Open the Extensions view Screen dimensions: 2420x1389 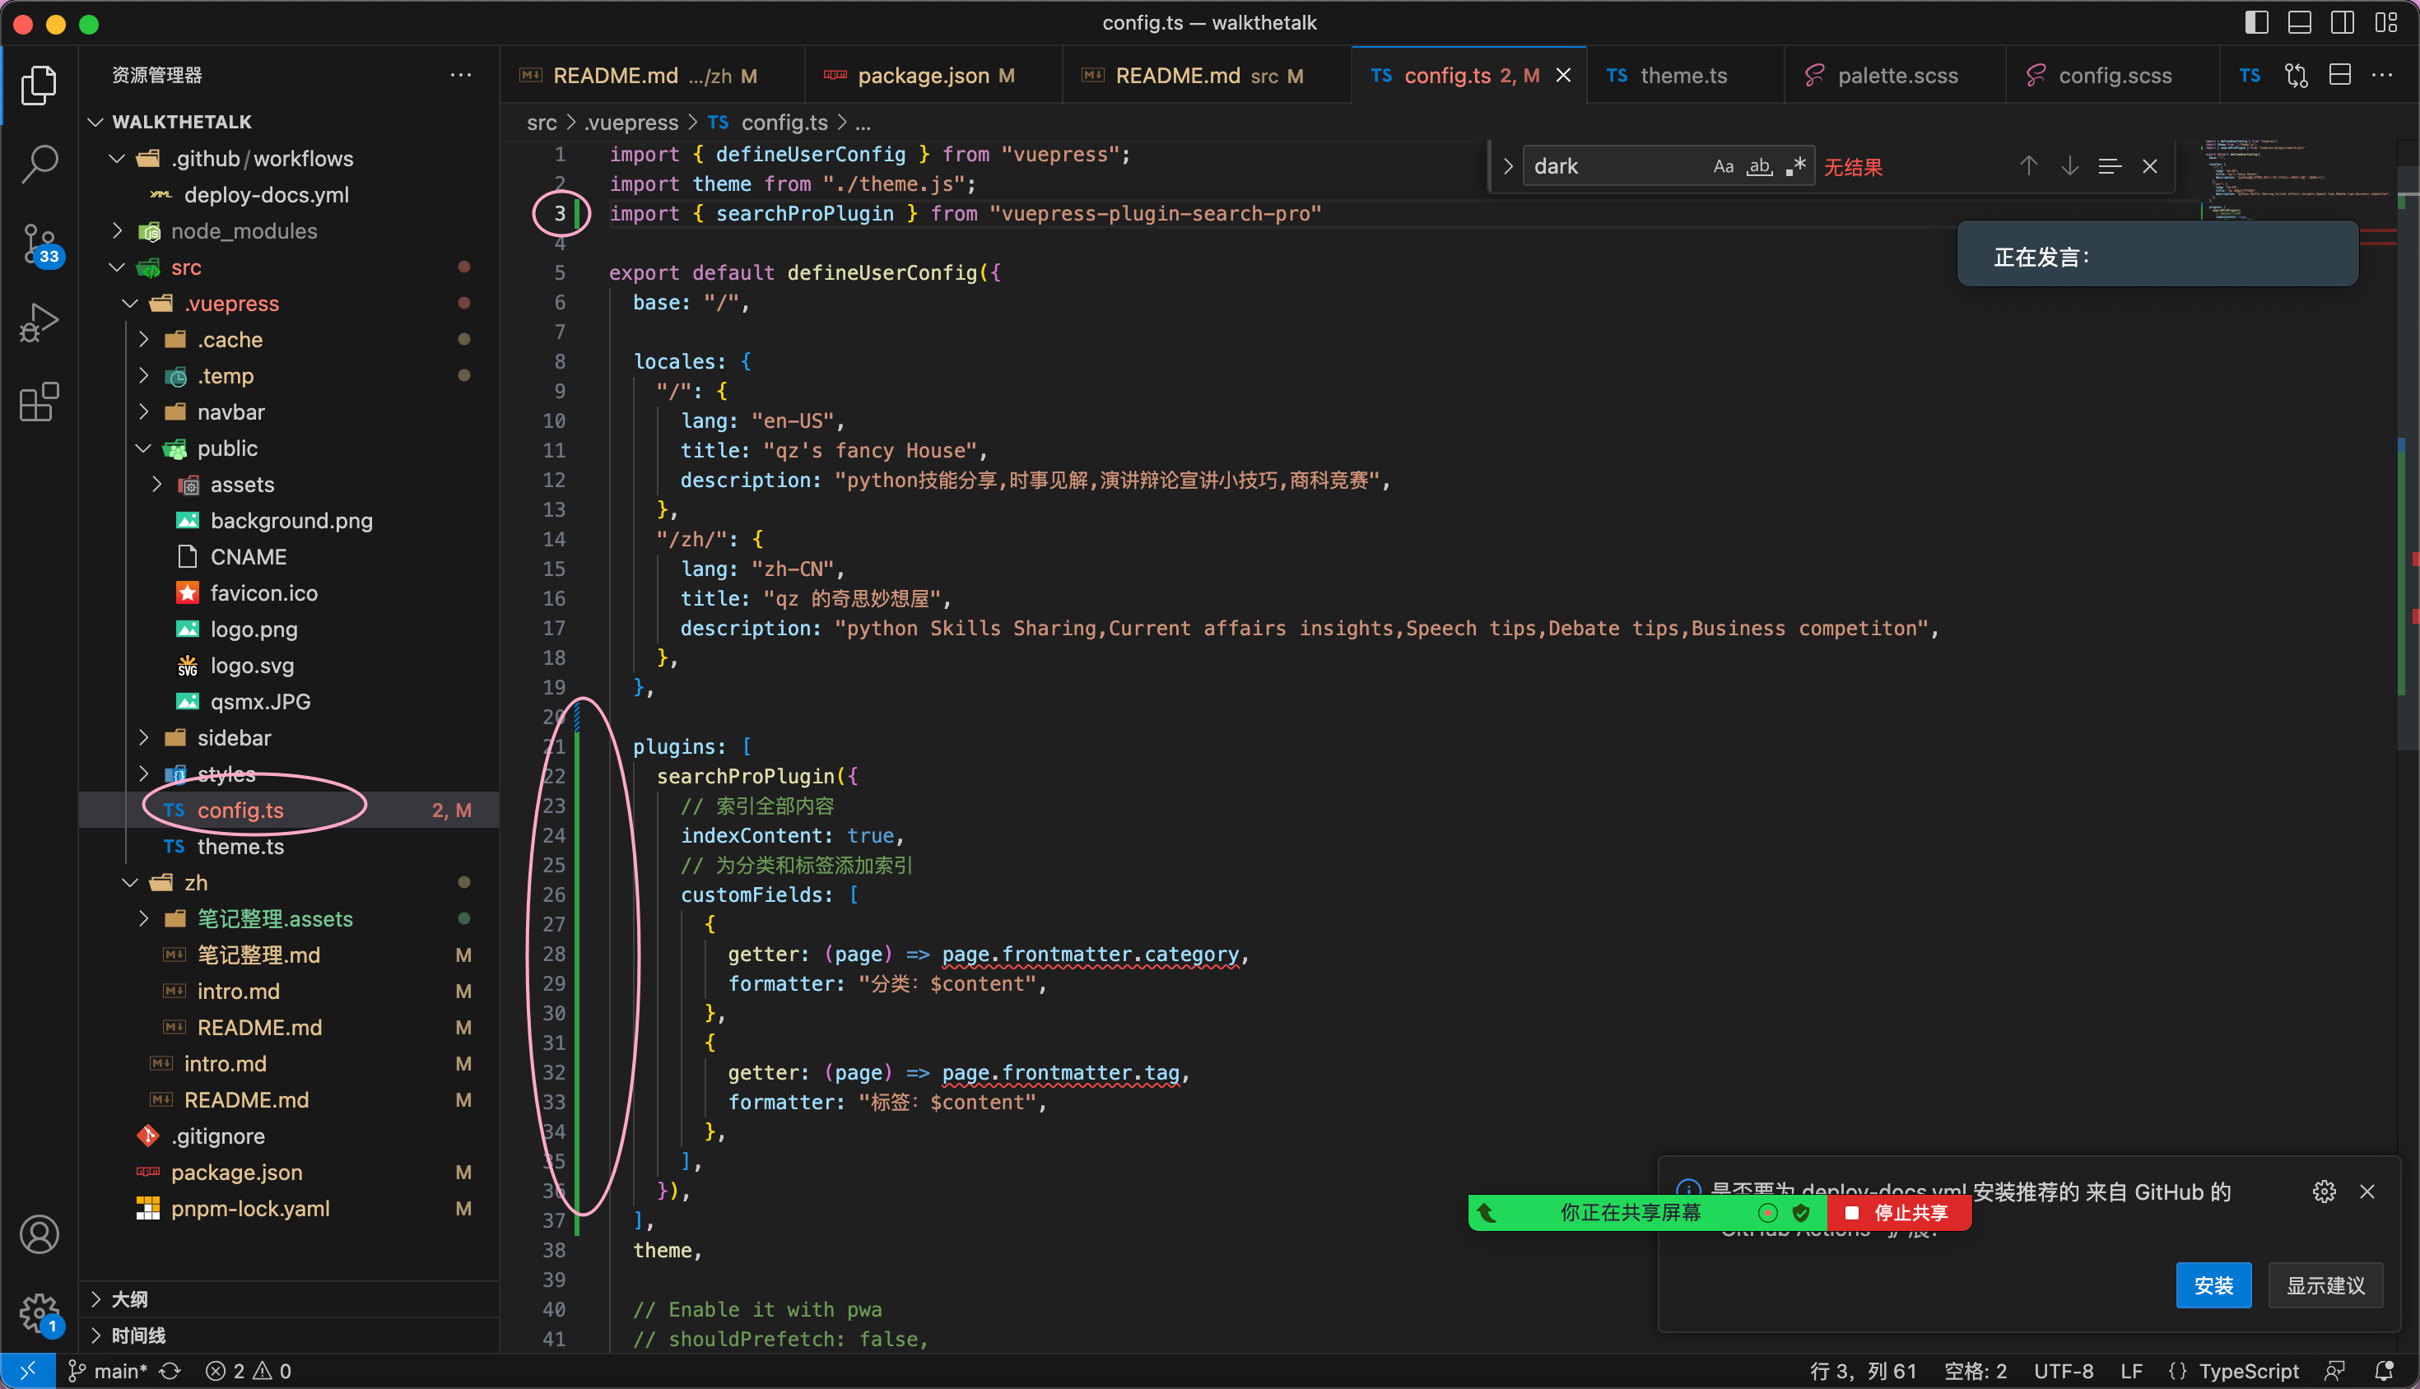pyautogui.click(x=38, y=402)
